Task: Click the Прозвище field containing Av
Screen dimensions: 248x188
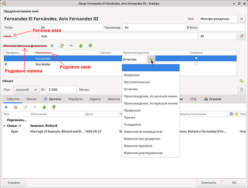Action: (154, 27)
